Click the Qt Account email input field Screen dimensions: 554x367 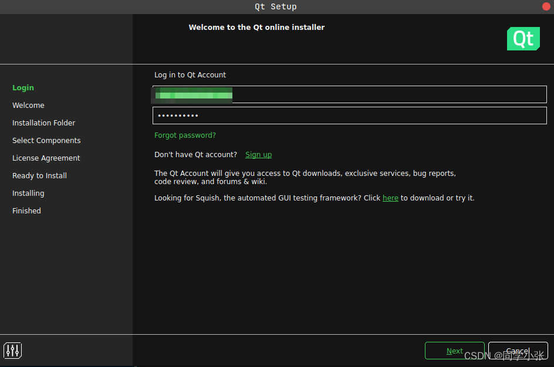pos(349,94)
